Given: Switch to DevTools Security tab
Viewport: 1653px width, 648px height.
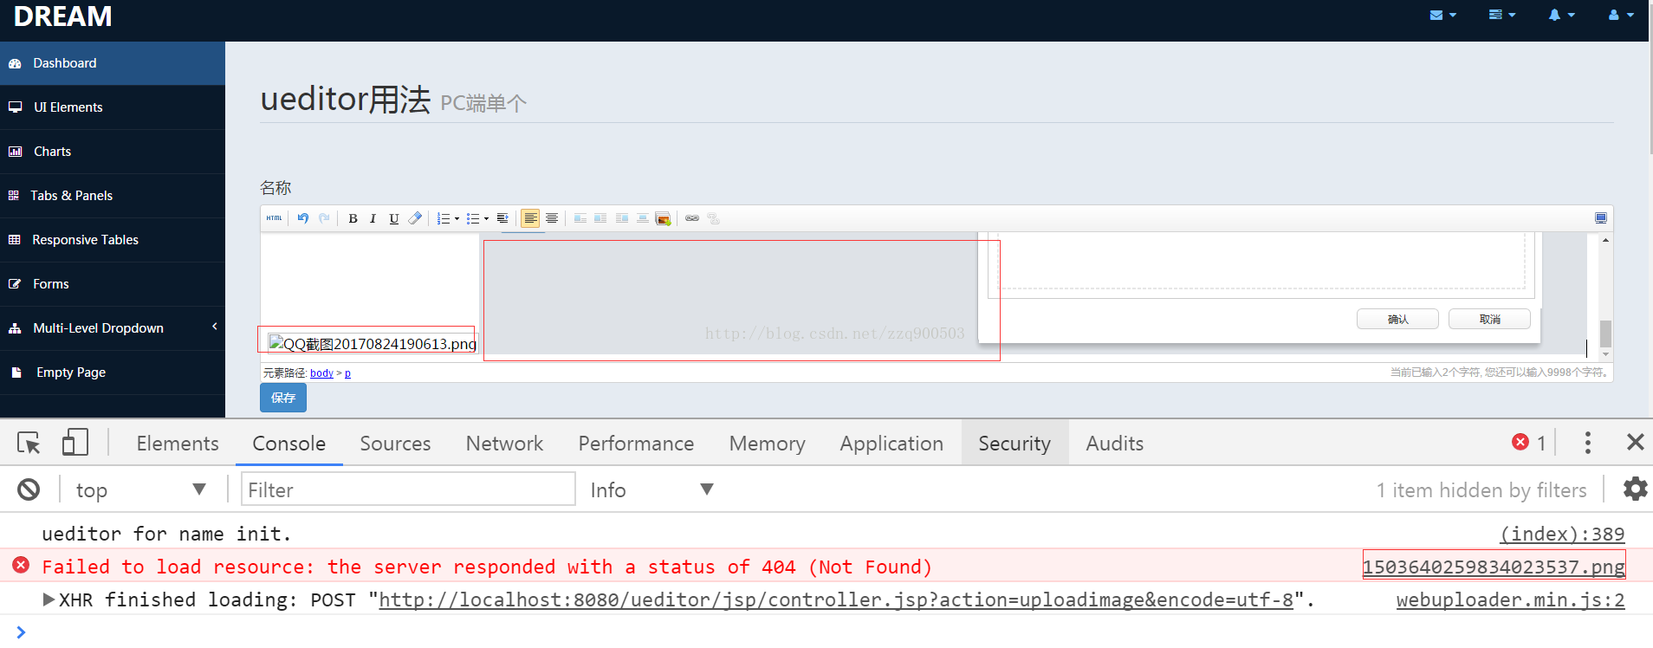Looking at the screenshot, I should (1014, 444).
